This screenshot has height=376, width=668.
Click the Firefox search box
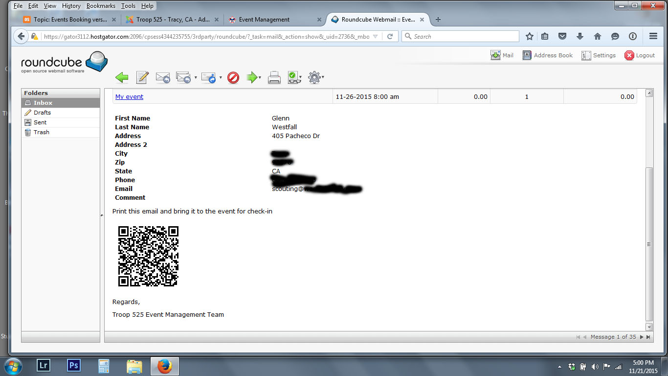(x=460, y=36)
